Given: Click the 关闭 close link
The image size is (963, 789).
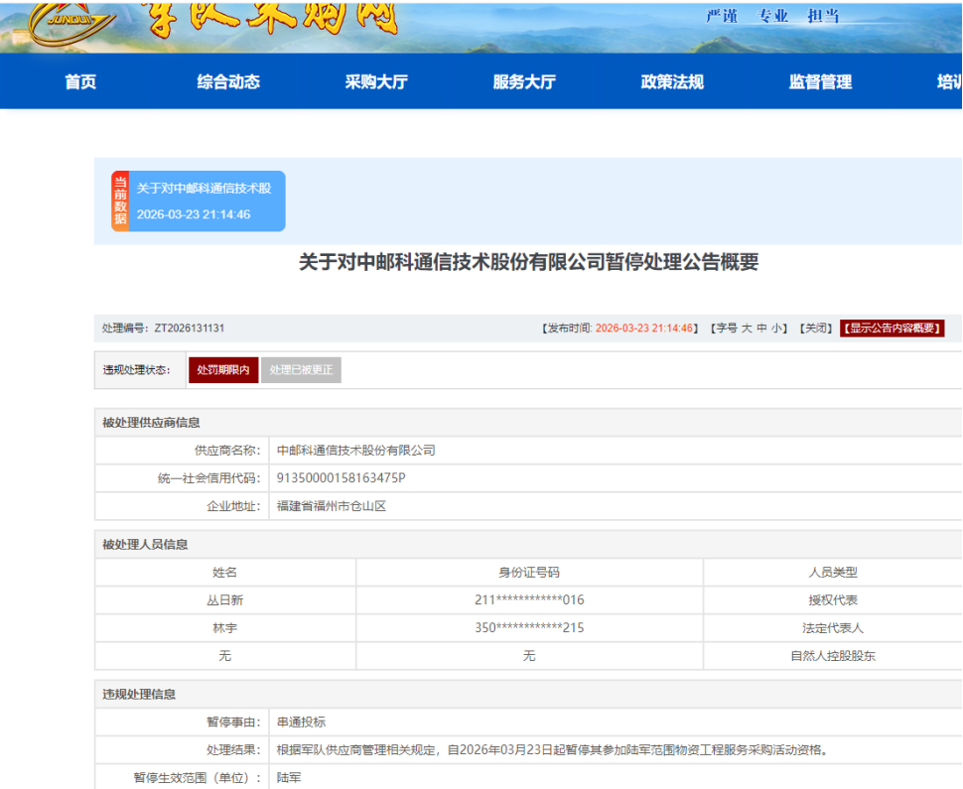Looking at the screenshot, I should point(815,329).
